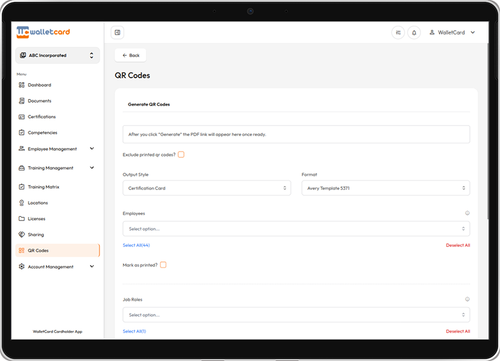Click the Back button
This screenshot has height=361, width=500.
coord(130,55)
